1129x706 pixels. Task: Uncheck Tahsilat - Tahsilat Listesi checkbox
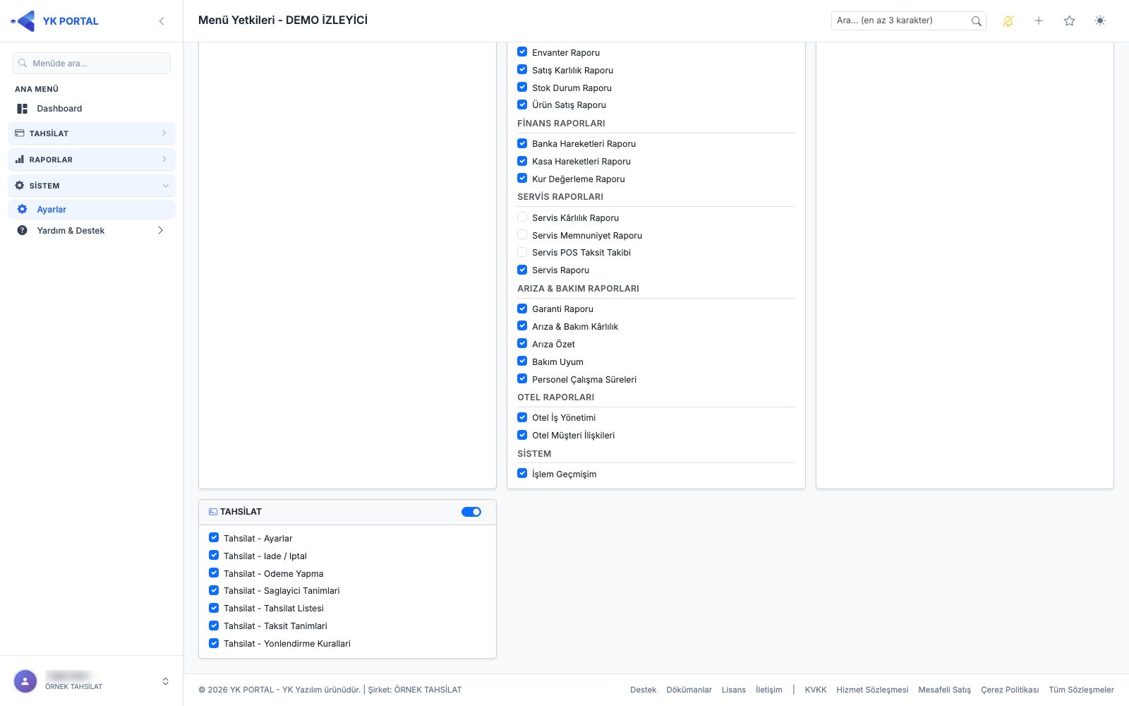click(214, 608)
